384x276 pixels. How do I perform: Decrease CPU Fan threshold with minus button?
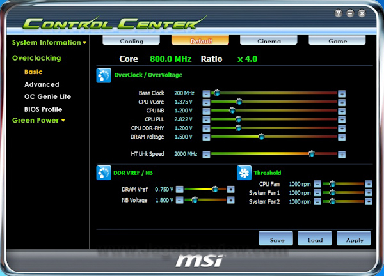click(x=317, y=184)
